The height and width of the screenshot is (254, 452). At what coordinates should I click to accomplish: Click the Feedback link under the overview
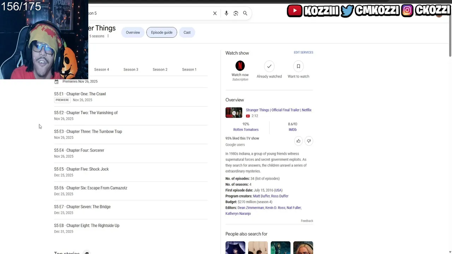pos(307,221)
